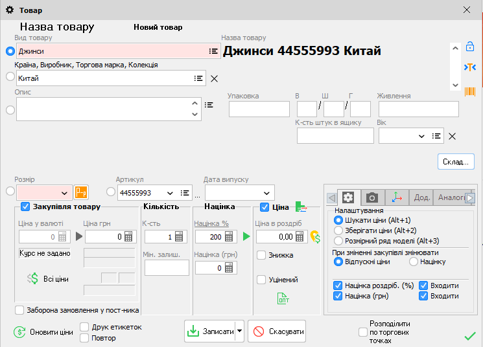
Task: Open the Дод. tab
Action: point(422,197)
